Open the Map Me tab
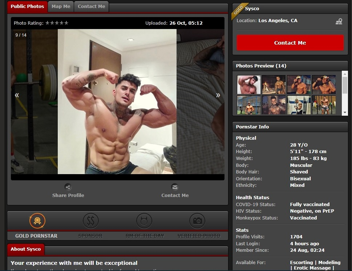Image resolution: width=352 pixels, height=271 pixels. 61,7
